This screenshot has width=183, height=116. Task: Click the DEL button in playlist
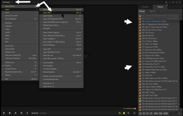click(161, 113)
